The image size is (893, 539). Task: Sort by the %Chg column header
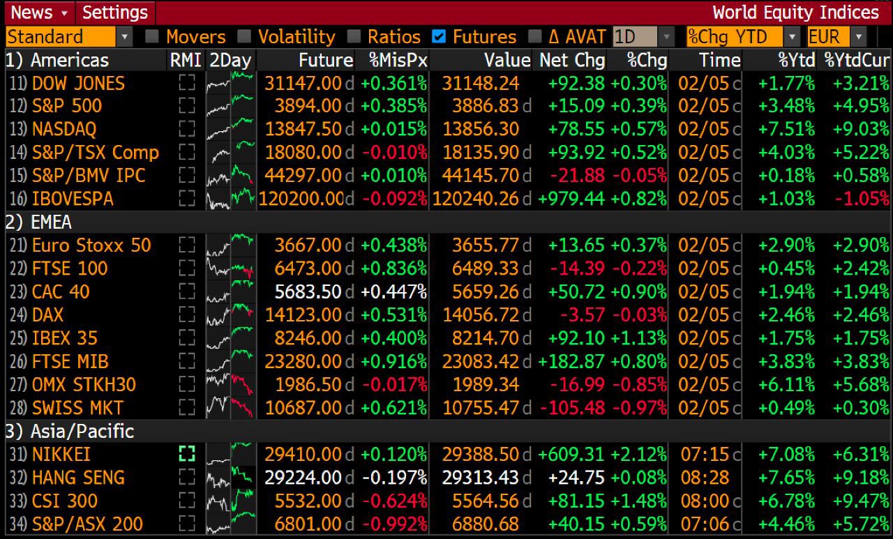(647, 60)
